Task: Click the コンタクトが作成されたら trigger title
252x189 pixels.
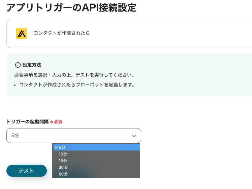Action: [x=61, y=33]
